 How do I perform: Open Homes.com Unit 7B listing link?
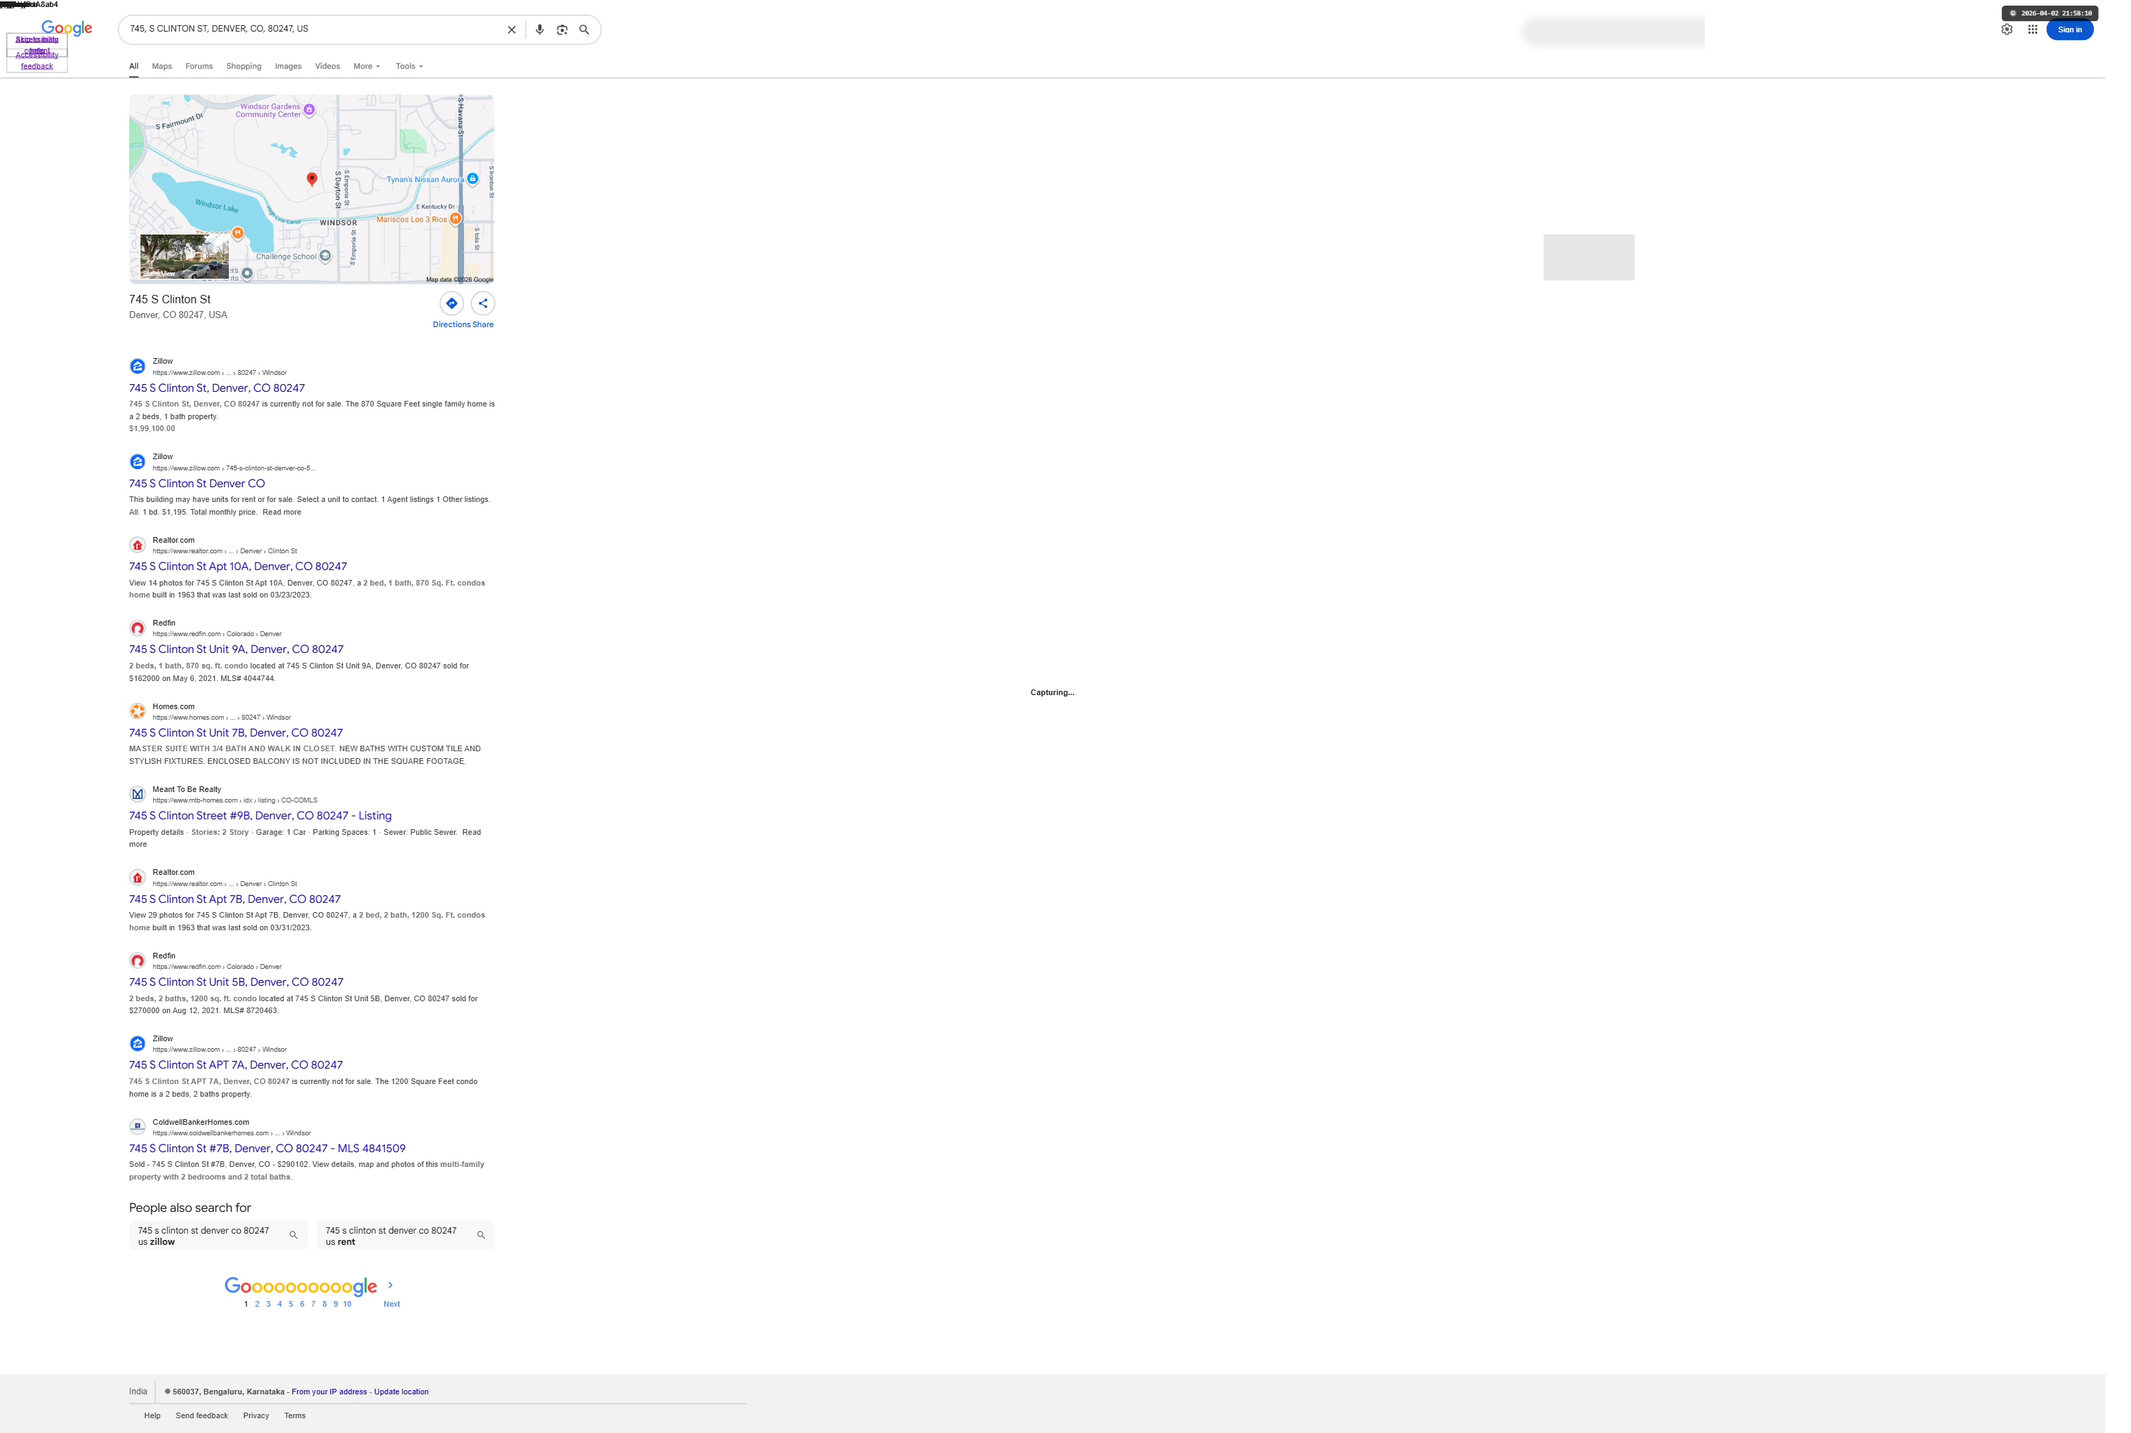tap(236, 733)
